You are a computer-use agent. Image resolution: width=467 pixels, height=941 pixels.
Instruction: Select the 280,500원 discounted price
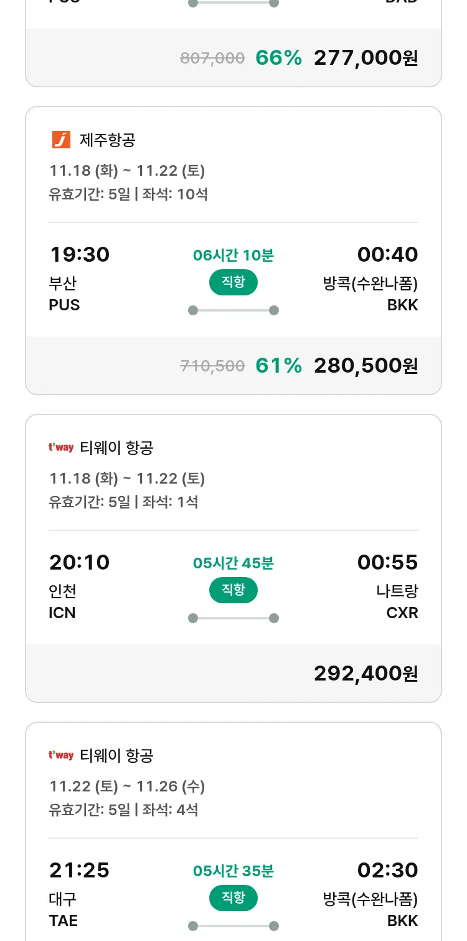point(366,366)
